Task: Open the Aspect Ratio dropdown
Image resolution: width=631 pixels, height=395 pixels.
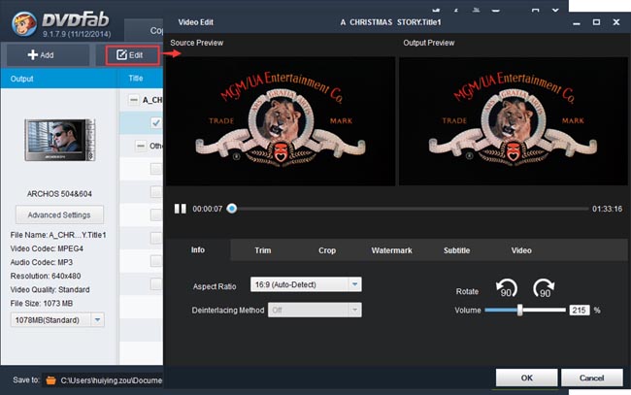Action: pos(306,284)
